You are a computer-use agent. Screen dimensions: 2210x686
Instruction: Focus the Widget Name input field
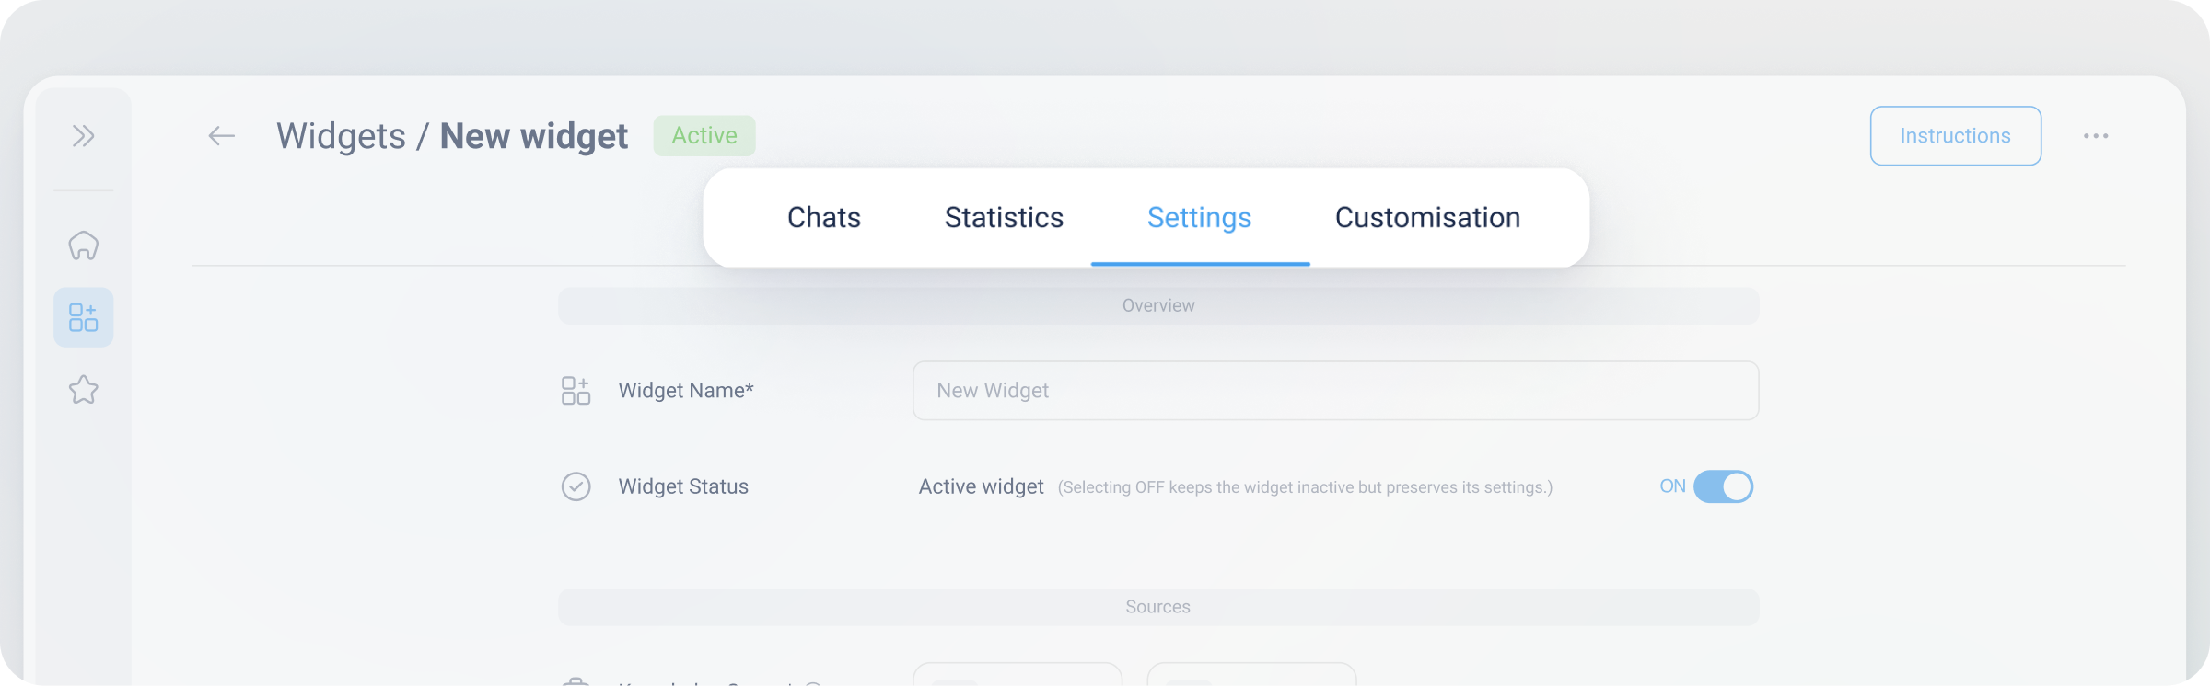[1335, 391]
